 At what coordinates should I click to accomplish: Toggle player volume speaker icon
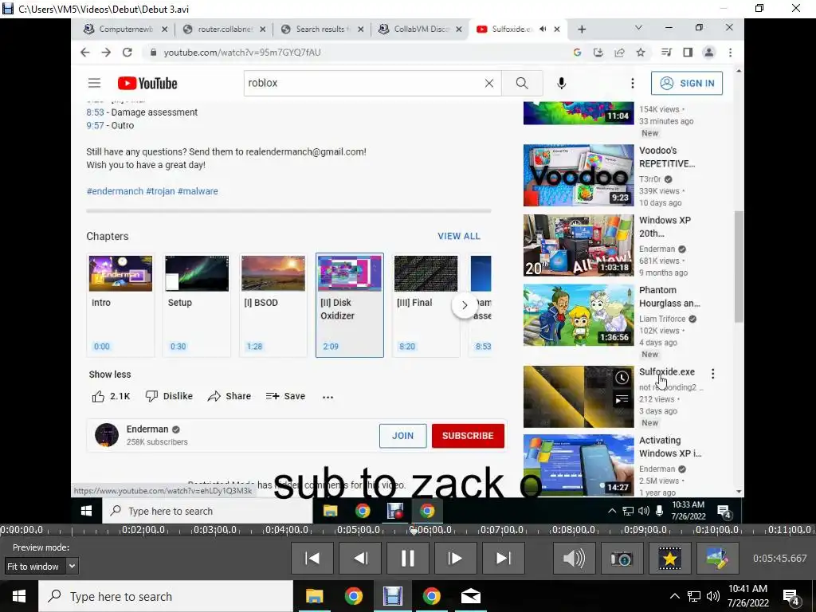574,559
